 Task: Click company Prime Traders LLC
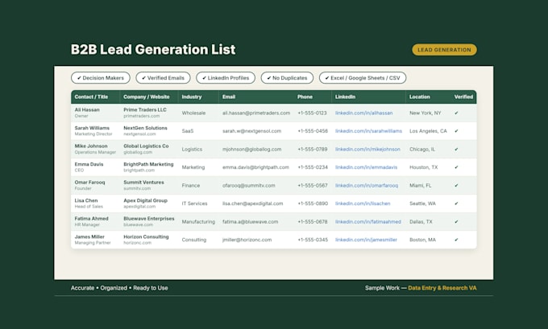point(145,109)
